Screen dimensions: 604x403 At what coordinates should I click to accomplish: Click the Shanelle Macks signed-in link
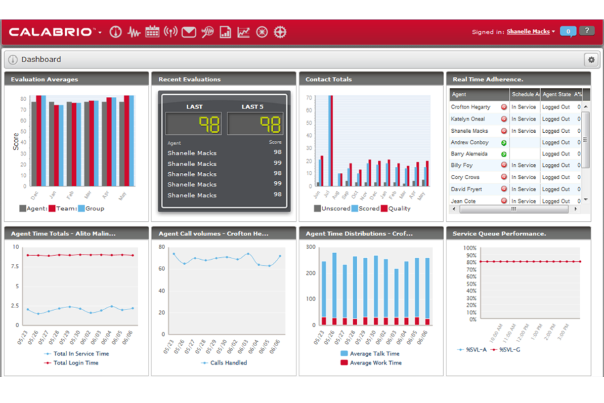(x=528, y=31)
